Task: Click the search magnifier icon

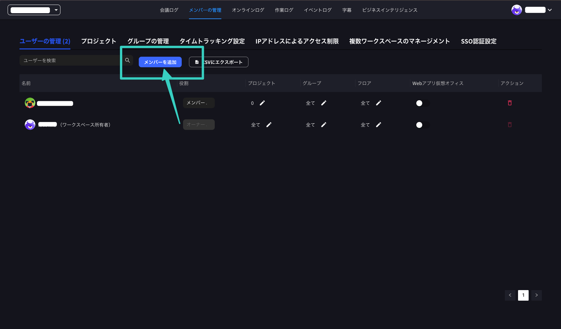Action: [x=128, y=60]
